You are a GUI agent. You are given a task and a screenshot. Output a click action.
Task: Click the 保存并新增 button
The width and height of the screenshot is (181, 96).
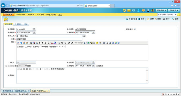132,19
